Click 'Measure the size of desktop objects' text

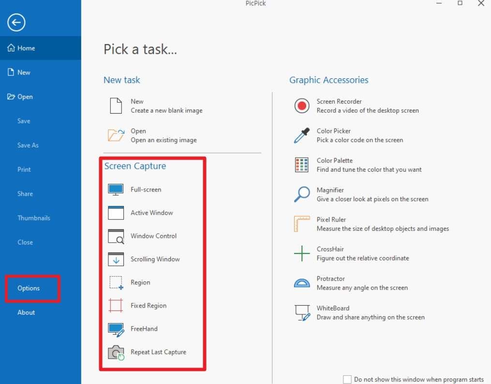[383, 229]
